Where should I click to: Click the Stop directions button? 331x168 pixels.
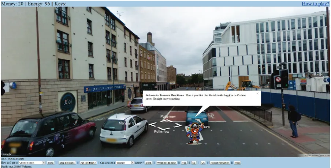[67, 163]
